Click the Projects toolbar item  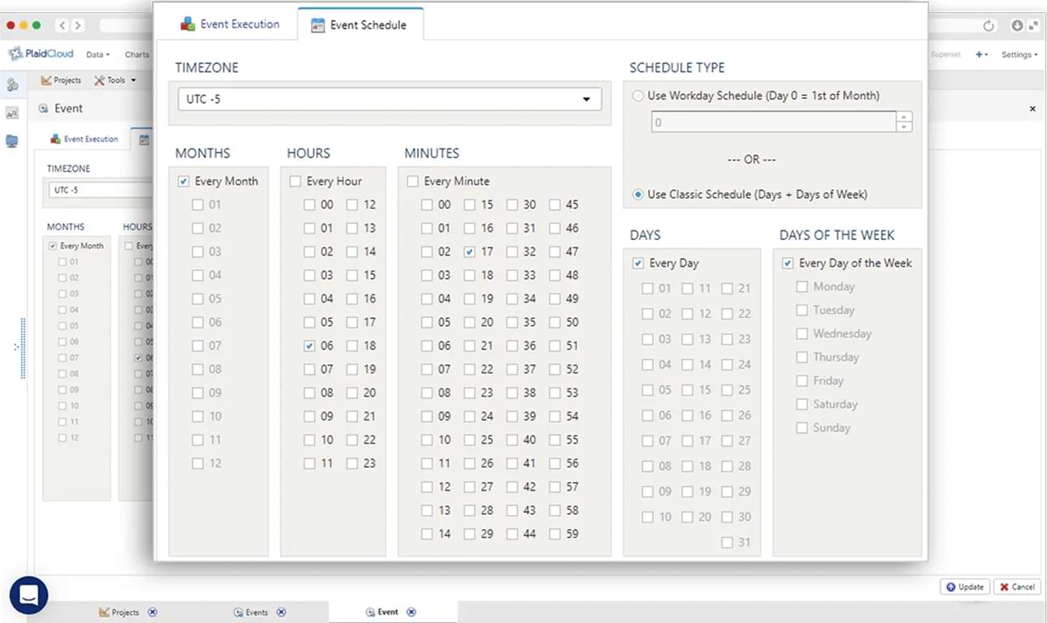click(x=61, y=80)
